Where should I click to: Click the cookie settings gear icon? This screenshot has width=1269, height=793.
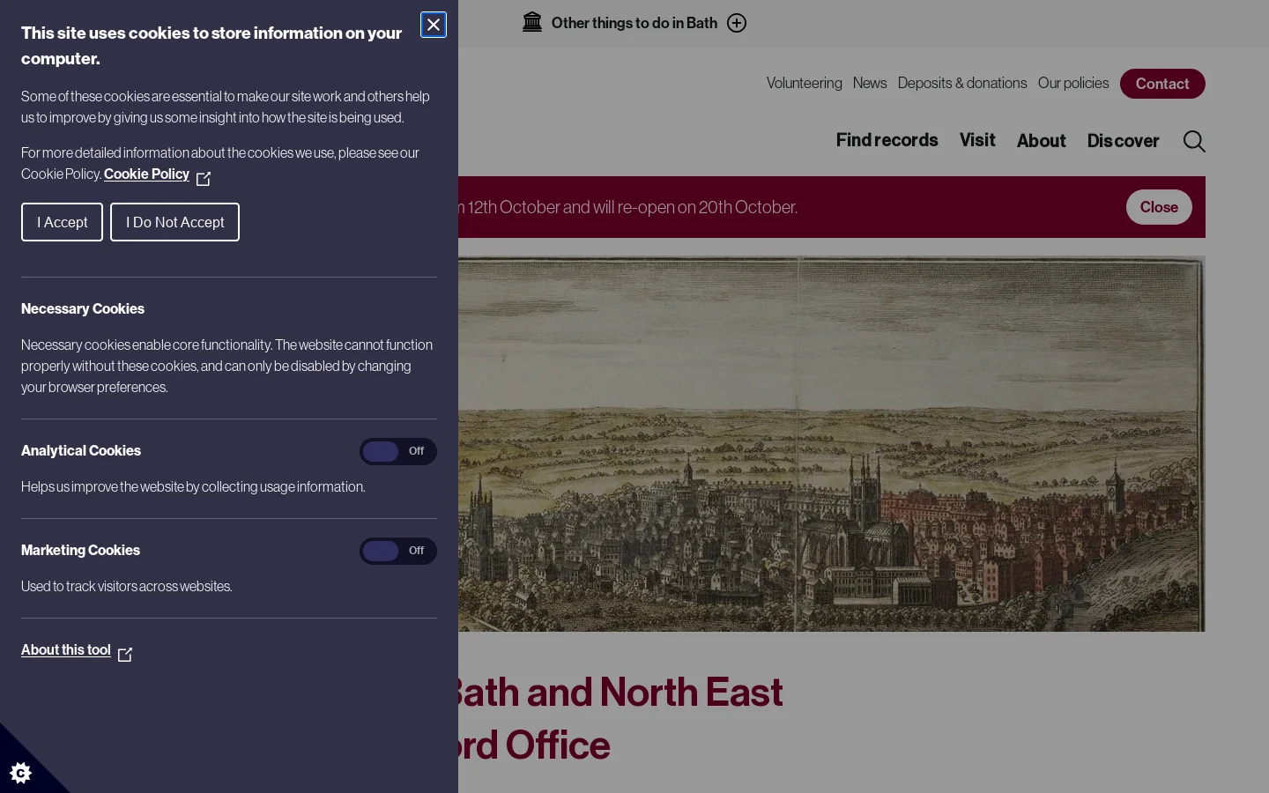(20, 773)
